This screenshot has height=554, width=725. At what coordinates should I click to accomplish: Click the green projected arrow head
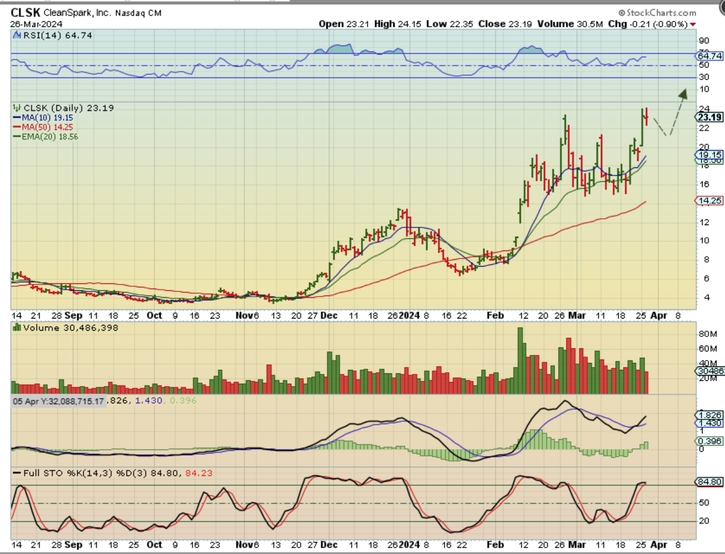tap(683, 93)
